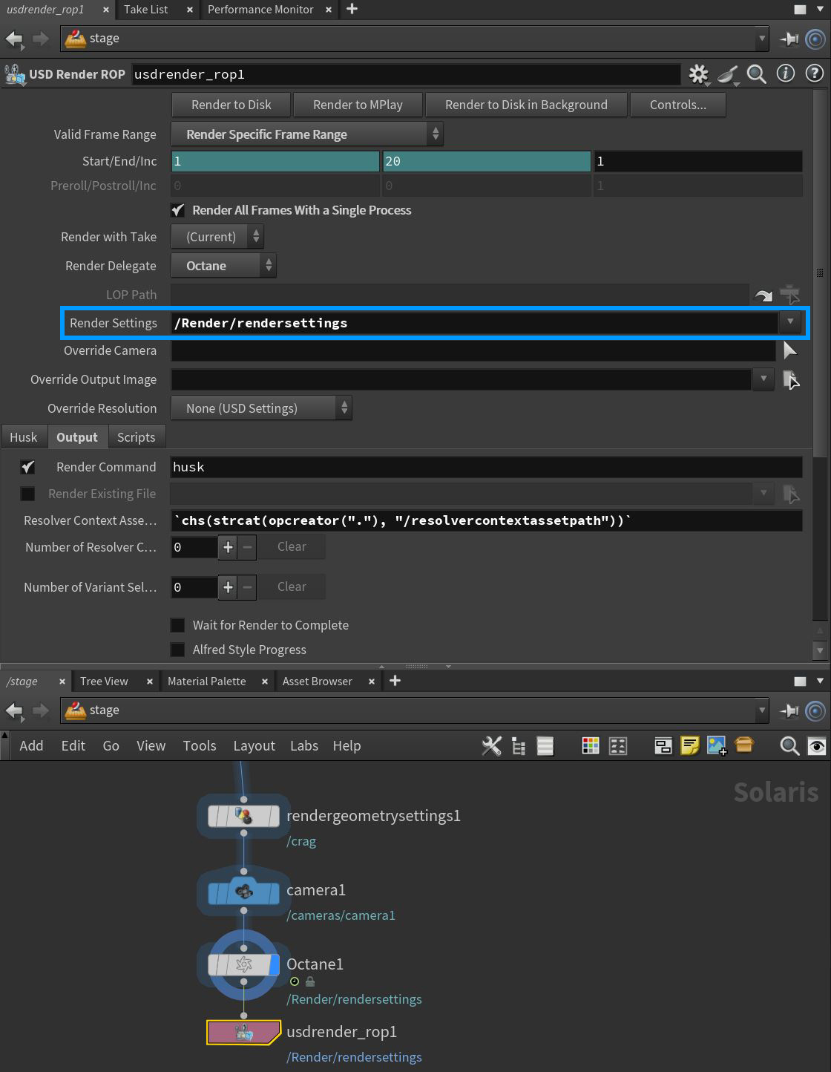Image resolution: width=831 pixels, height=1072 pixels.
Task: Open the gear parameter options menu
Action: pos(698,74)
